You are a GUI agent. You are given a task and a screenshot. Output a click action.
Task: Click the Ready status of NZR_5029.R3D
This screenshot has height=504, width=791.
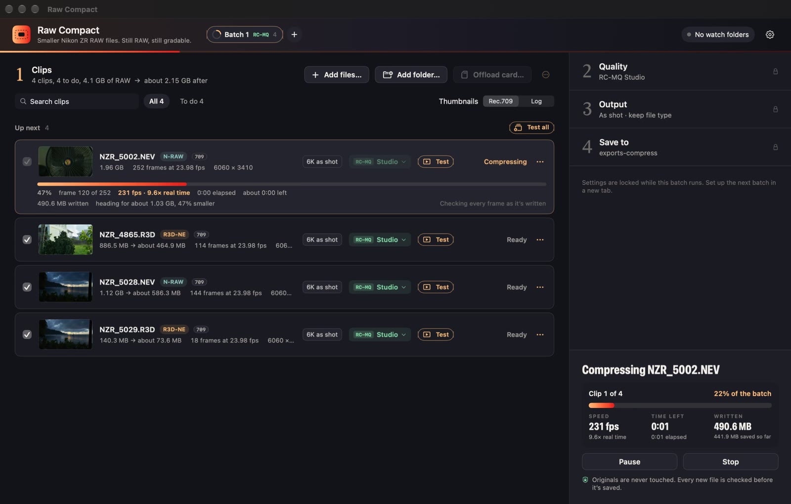tap(517, 335)
